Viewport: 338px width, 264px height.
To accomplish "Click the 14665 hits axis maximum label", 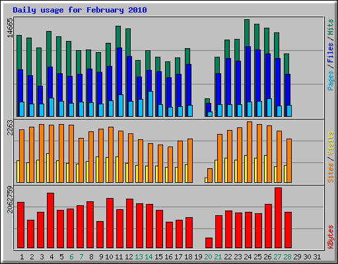I will click(10, 28).
